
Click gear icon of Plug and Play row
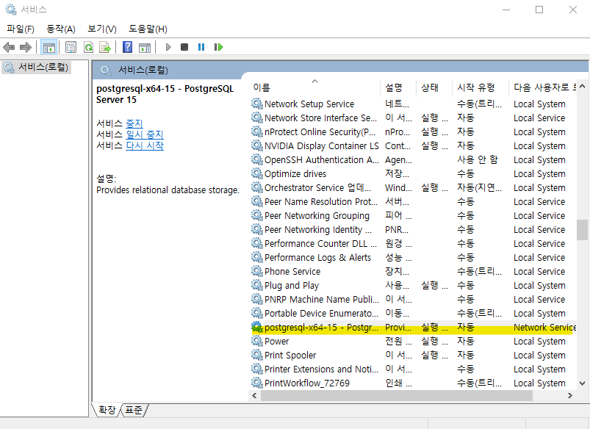coord(256,285)
